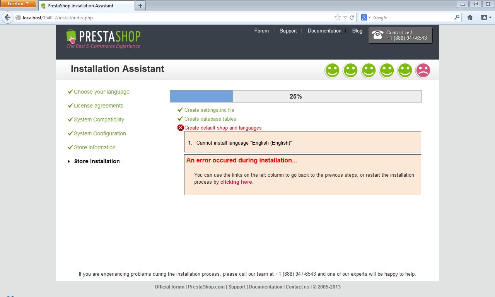Click the first green smiley face

pyautogui.click(x=332, y=71)
